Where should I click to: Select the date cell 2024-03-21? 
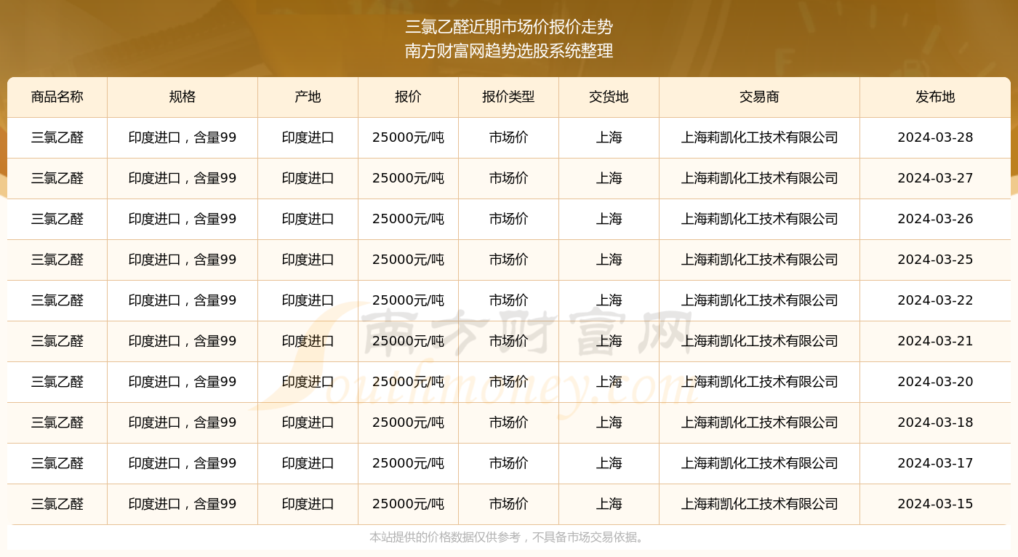pos(935,341)
